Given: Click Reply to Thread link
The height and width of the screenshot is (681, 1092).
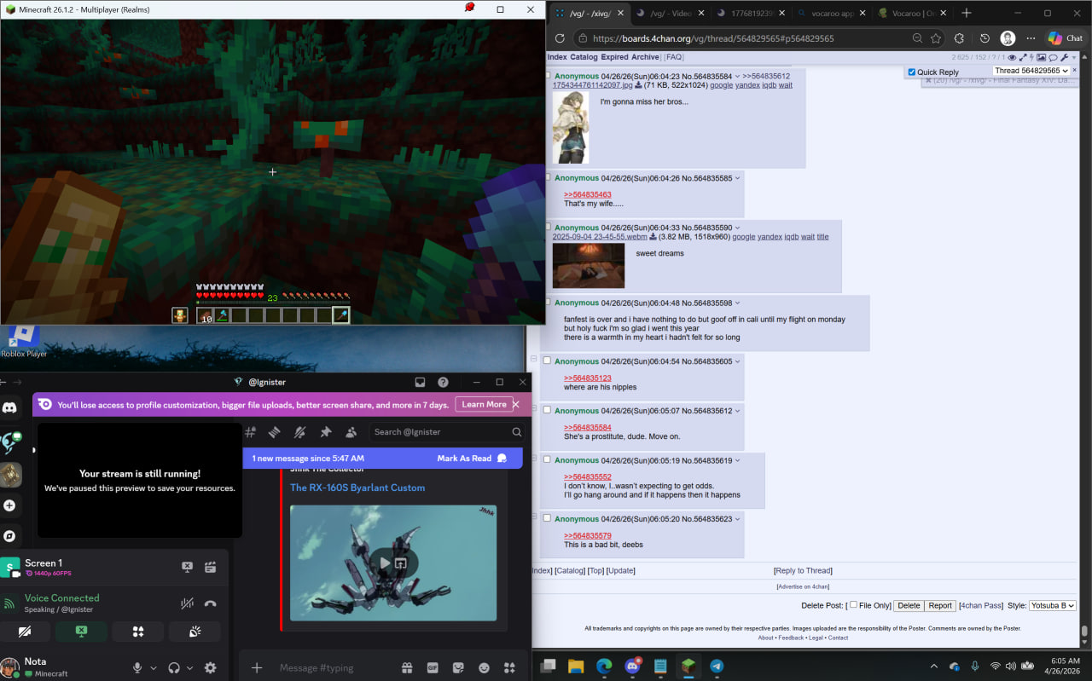Looking at the screenshot, I should (803, 571).
